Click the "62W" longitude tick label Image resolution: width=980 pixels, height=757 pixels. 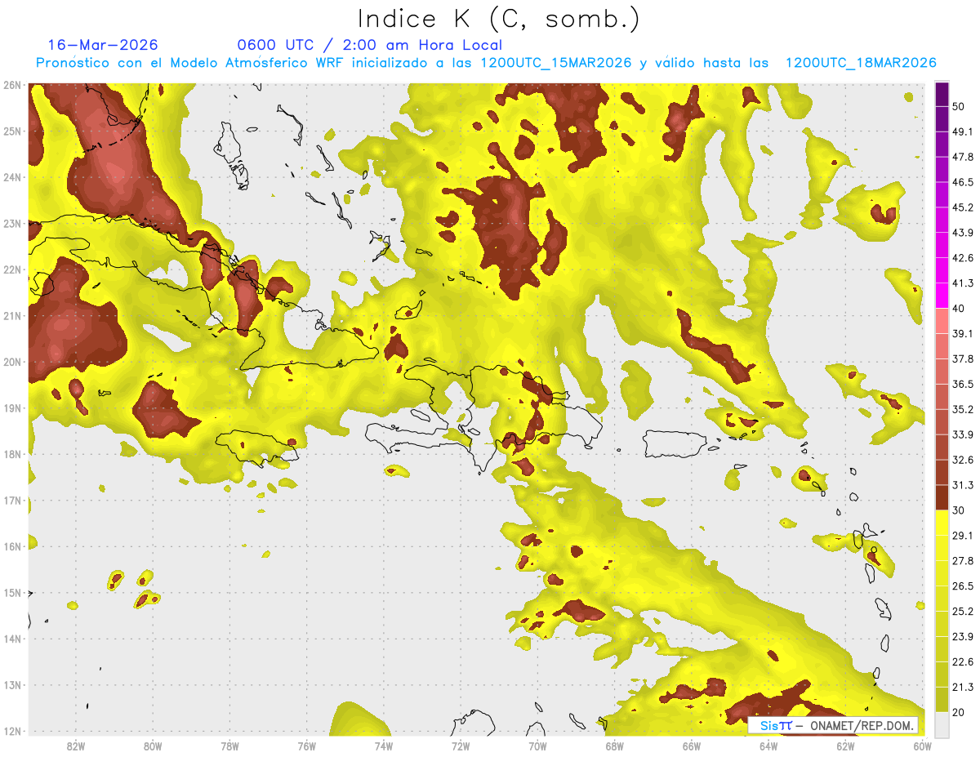tap(845, 746)
